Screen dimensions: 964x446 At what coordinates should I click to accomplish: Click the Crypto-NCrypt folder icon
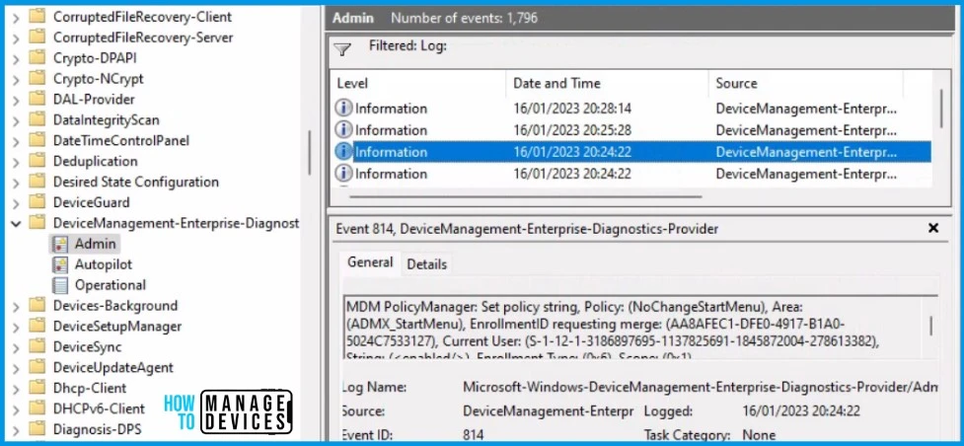[x=37, y=78]
